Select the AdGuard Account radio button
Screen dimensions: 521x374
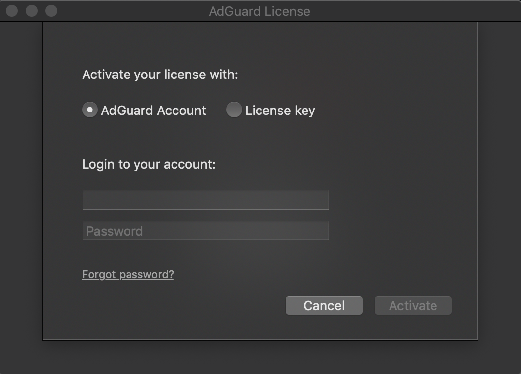coord(89,110)
